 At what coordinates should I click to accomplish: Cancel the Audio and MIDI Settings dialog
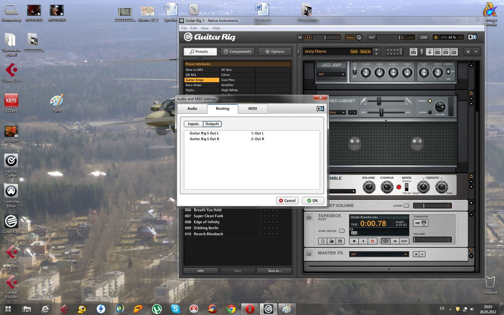[x=287, y=200]
